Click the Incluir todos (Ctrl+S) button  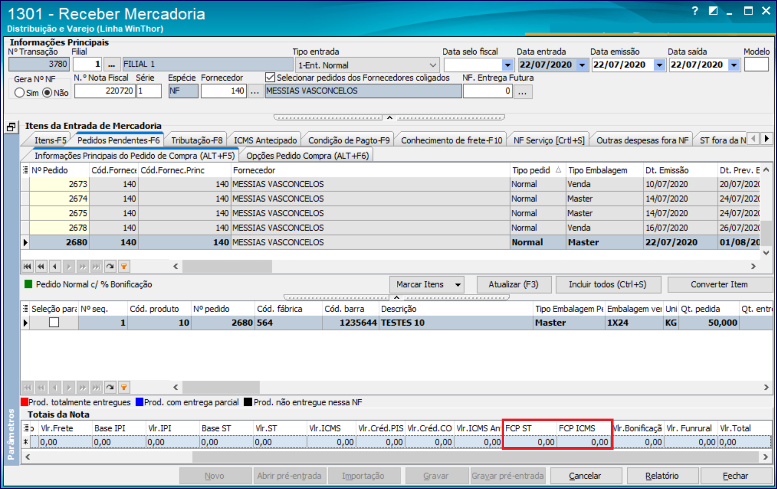click(607, 285)
